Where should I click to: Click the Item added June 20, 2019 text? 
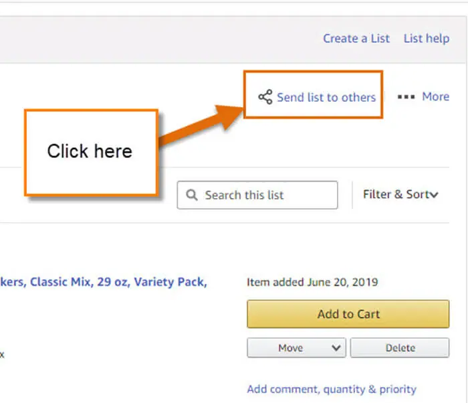click(312, 282)
